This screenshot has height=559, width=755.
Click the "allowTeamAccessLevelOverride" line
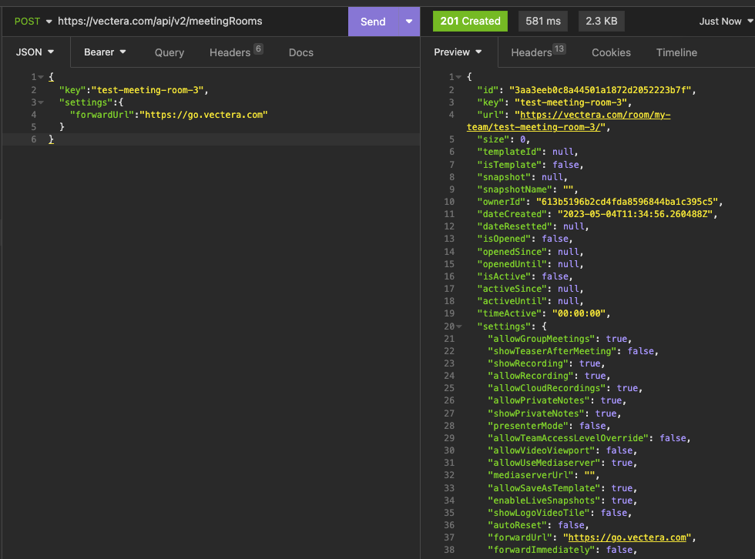click(x=589, y=438)
